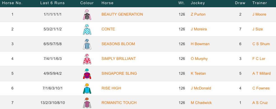Open trainer J Moore link

259,14
